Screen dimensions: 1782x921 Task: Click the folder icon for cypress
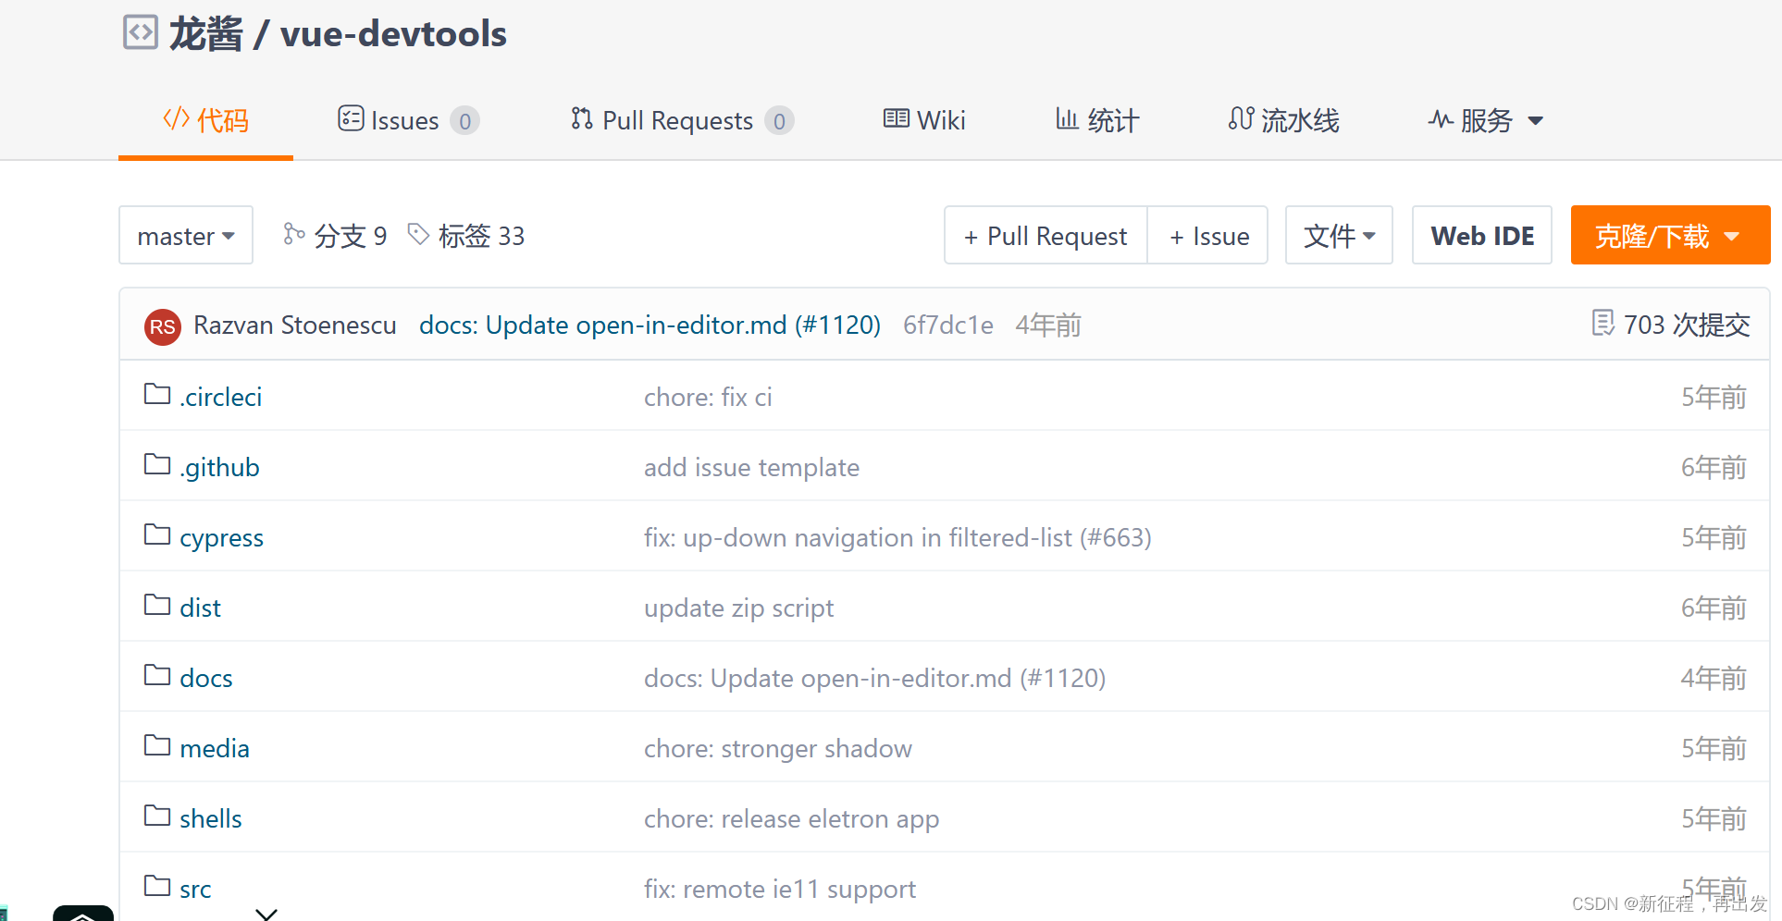click(x=157, y=534)
